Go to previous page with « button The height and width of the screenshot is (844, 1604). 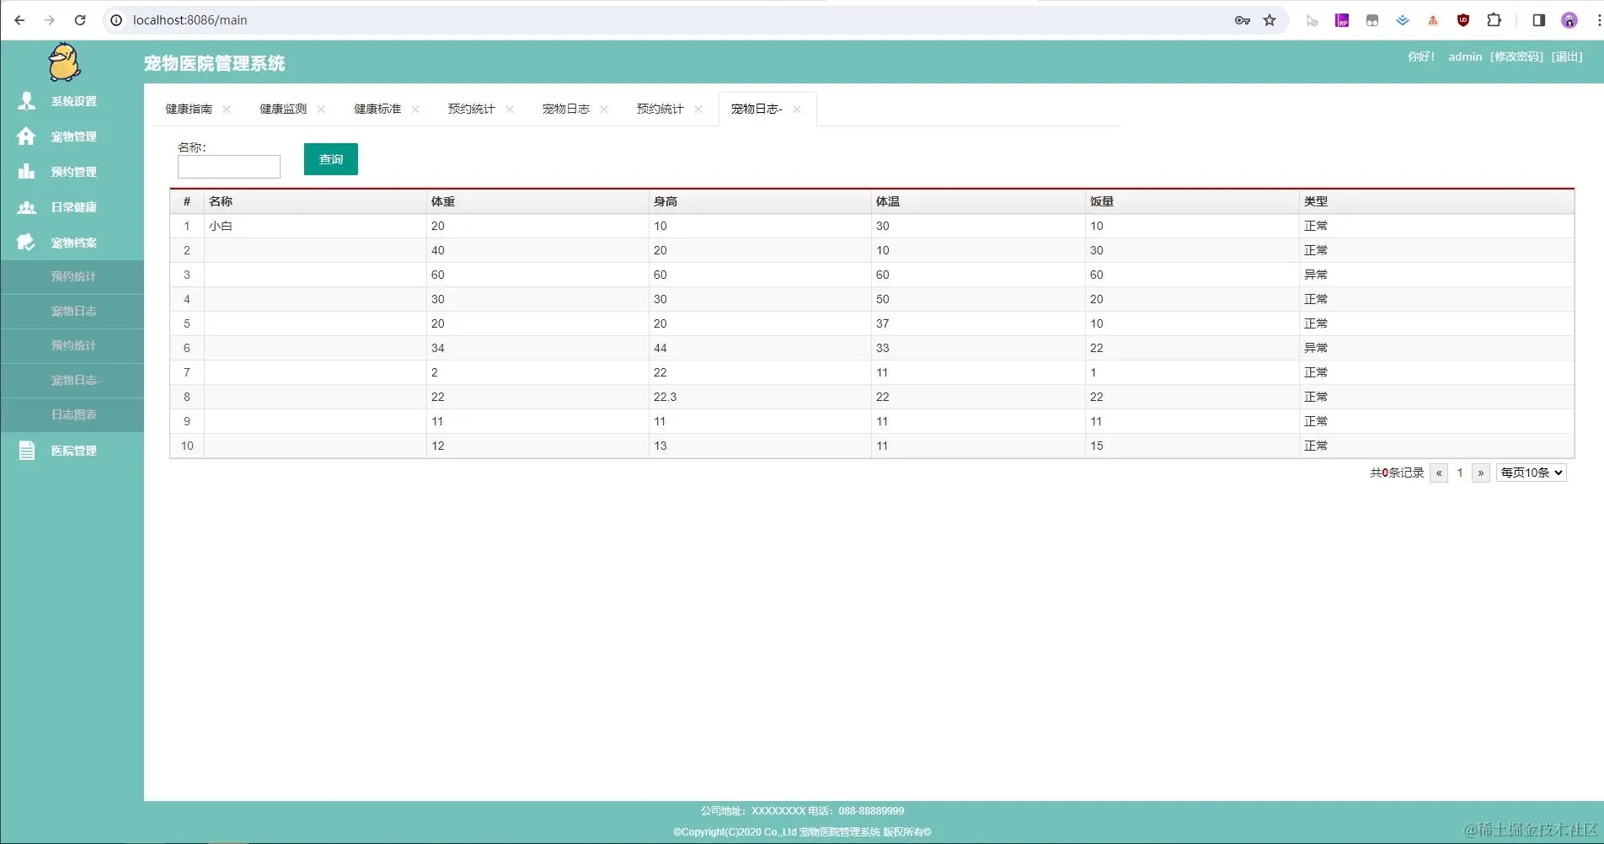click(x=1439, y=473)
